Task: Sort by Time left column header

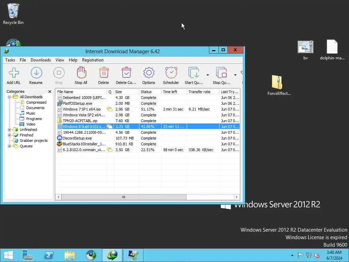Action: (174, 92)
